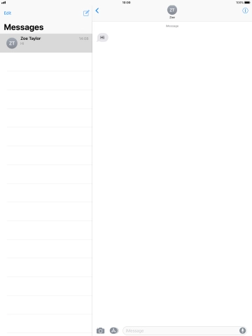Open the camera icon beside the message field

coord(100,330)
